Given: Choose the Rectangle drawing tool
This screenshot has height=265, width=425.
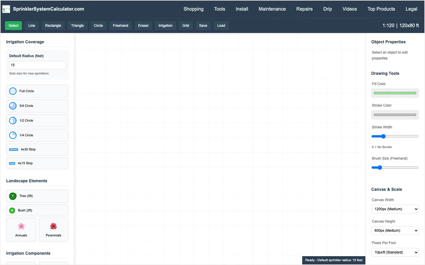Looking at the screenshot, I should click(x=53, y=25).
